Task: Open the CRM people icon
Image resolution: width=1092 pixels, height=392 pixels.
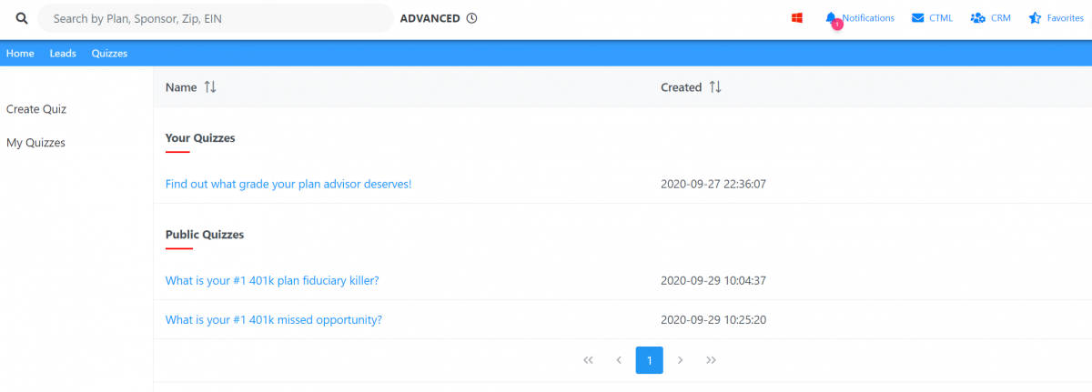Action: 978,18
